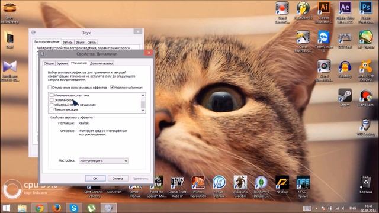379x213 pixels.
Task: Click the volume speaker tray icon
Action: (x=343, y=208)
